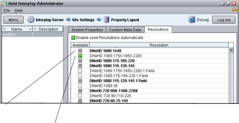
Task: Click the Menu button
Action: coord(14,20)
